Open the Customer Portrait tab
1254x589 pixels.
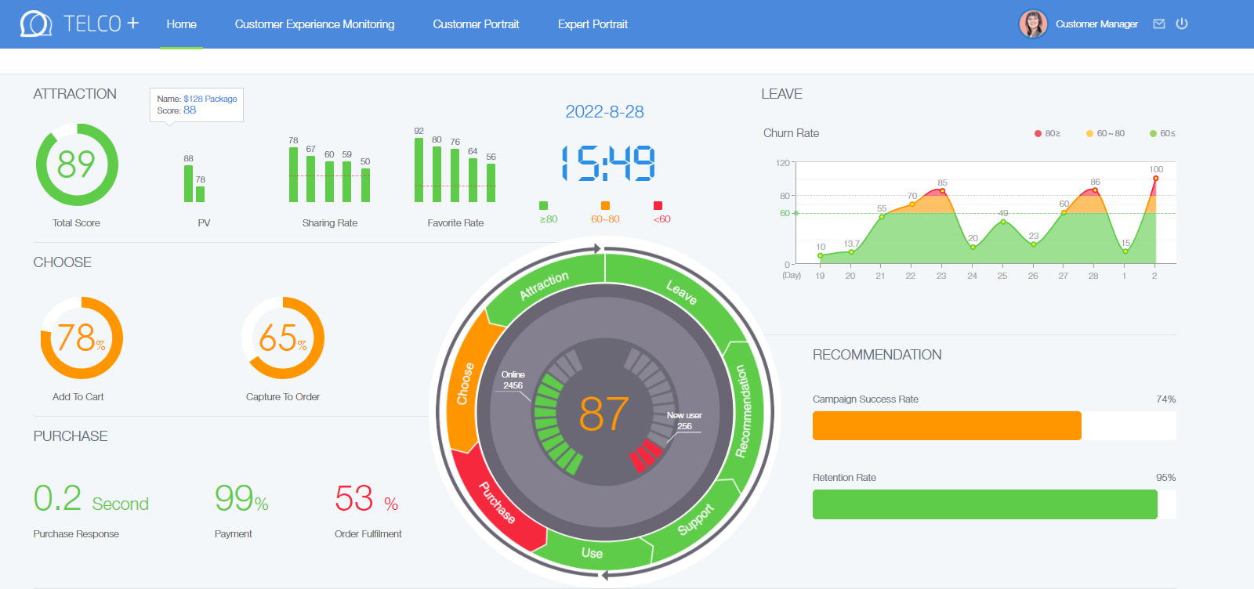point(476,24)
